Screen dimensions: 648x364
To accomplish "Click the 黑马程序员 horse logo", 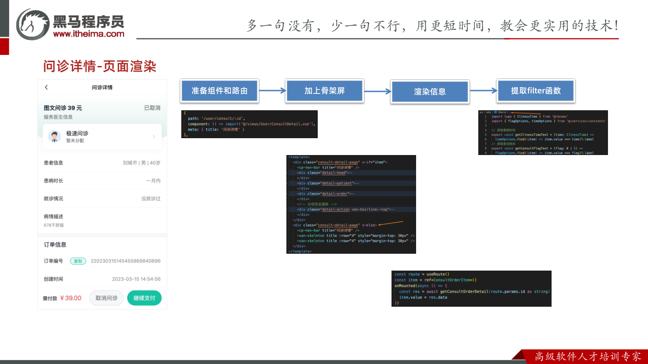I will 33,24.
